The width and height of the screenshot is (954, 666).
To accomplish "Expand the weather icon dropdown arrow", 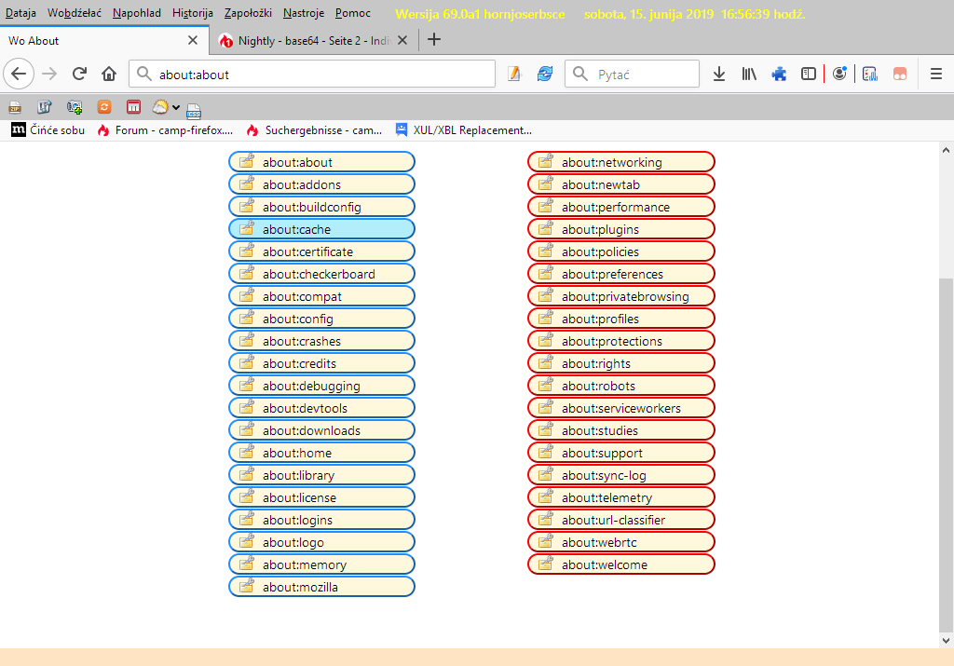I will pyautogui.click(x=175, y=107).
